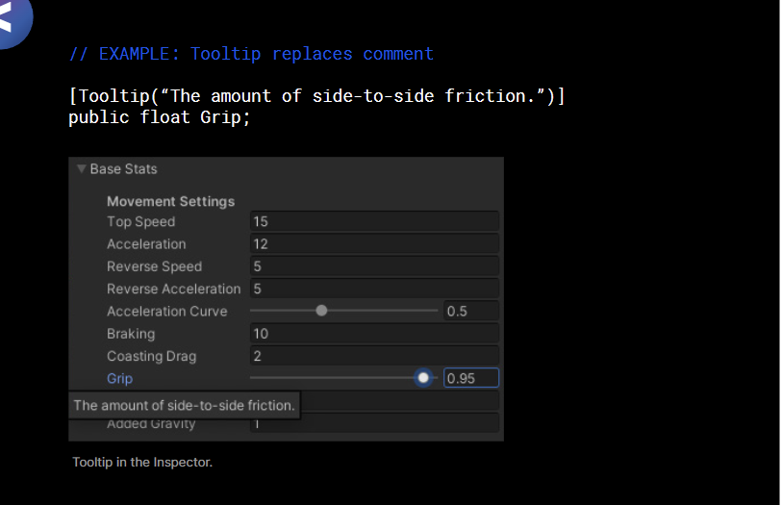This screenshot has width=781, height=505.
Task: Click the Acceleration Curve slider handle
Action: click(x=322, y=311)
